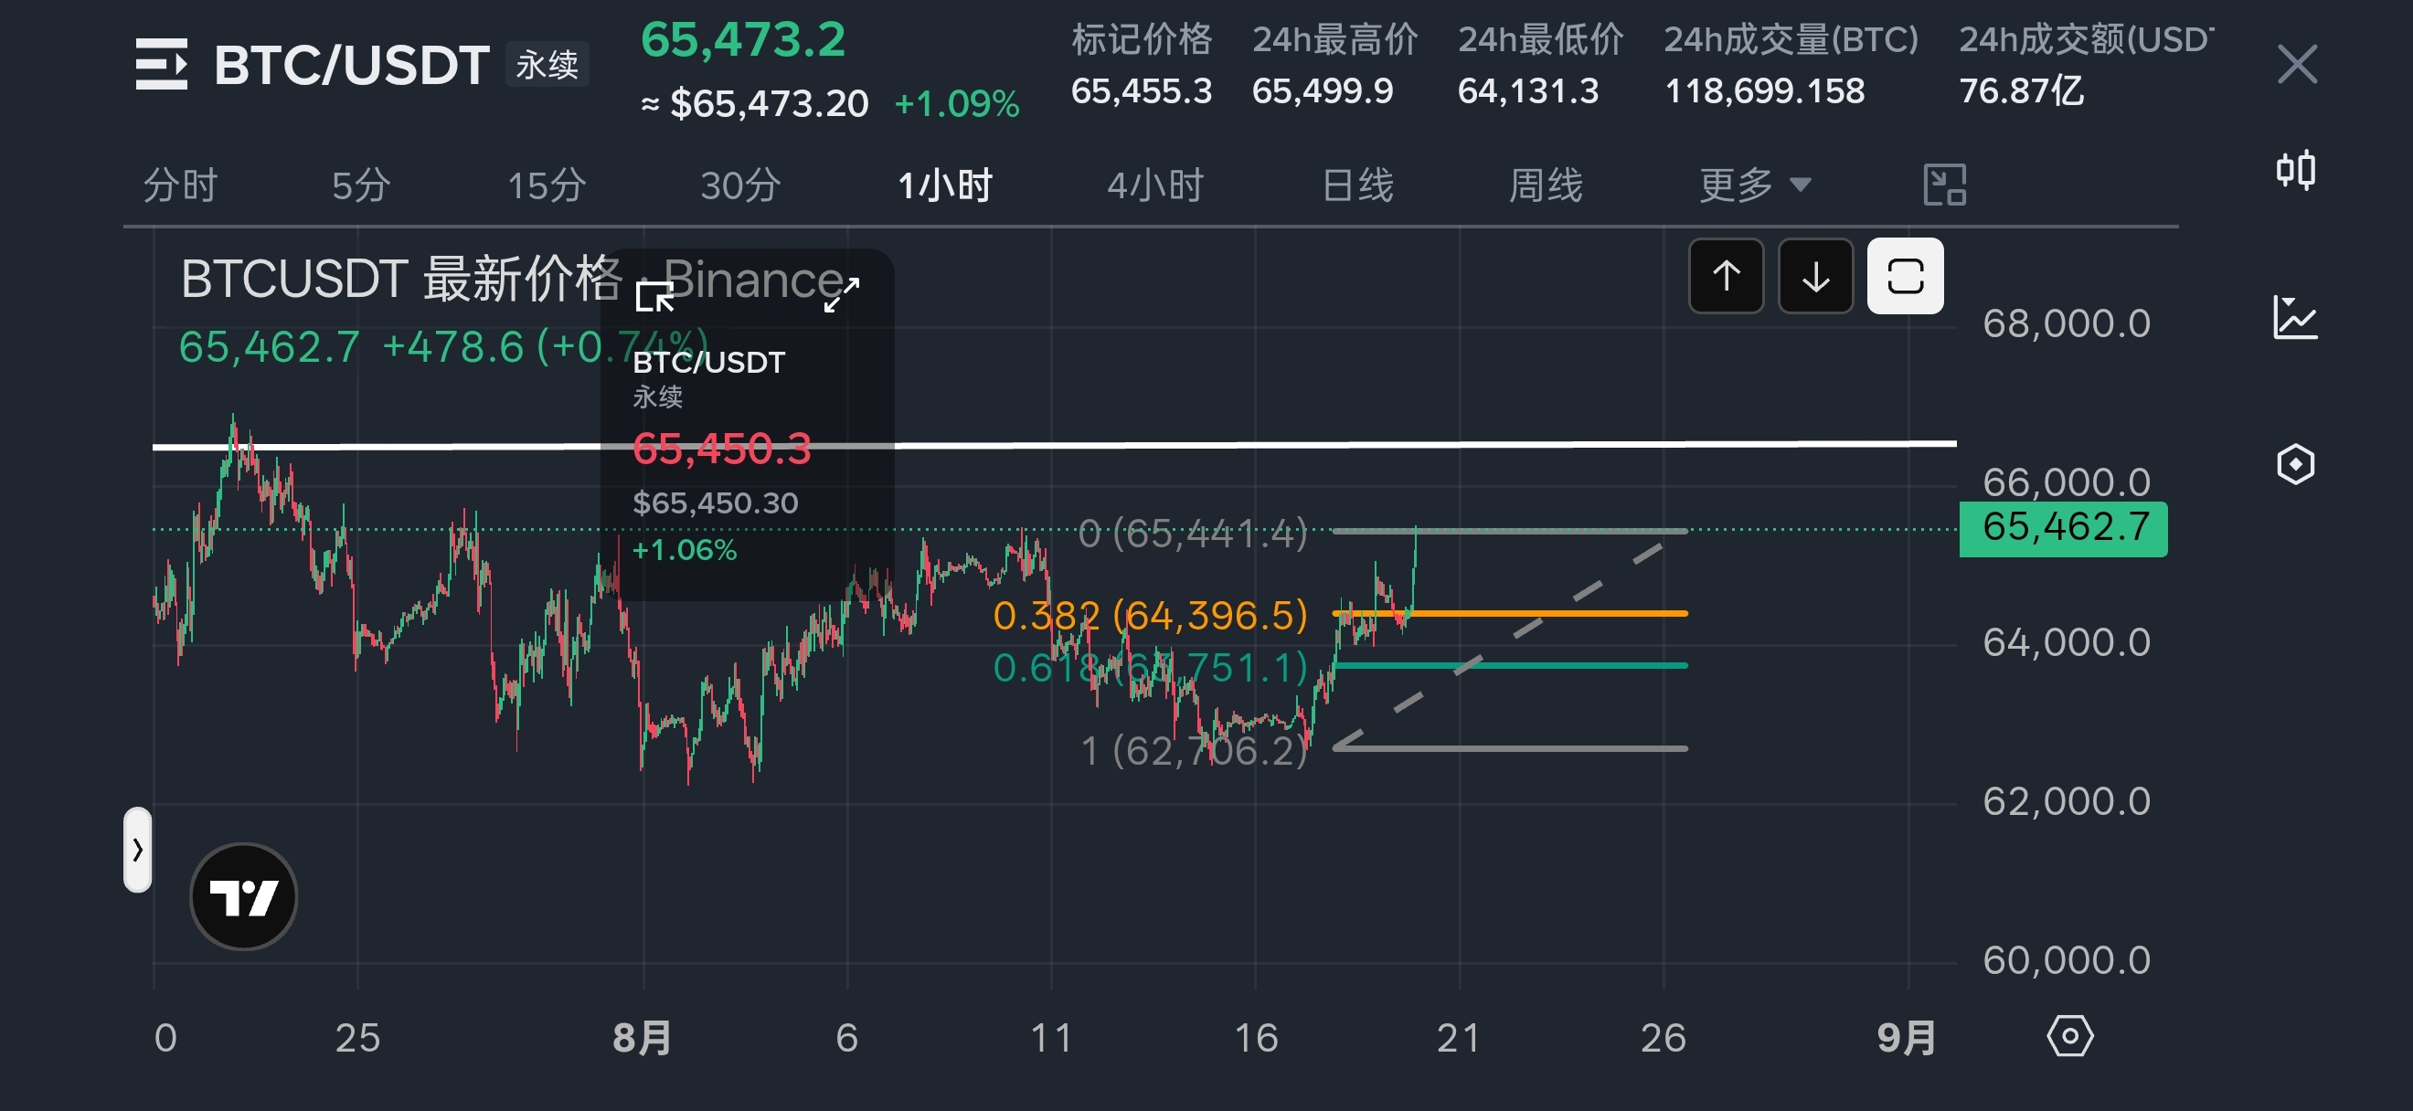Click the up arrow price alert button
The height and width of the screenshot is (1111, 2413).
click(x=1727, y=276)
